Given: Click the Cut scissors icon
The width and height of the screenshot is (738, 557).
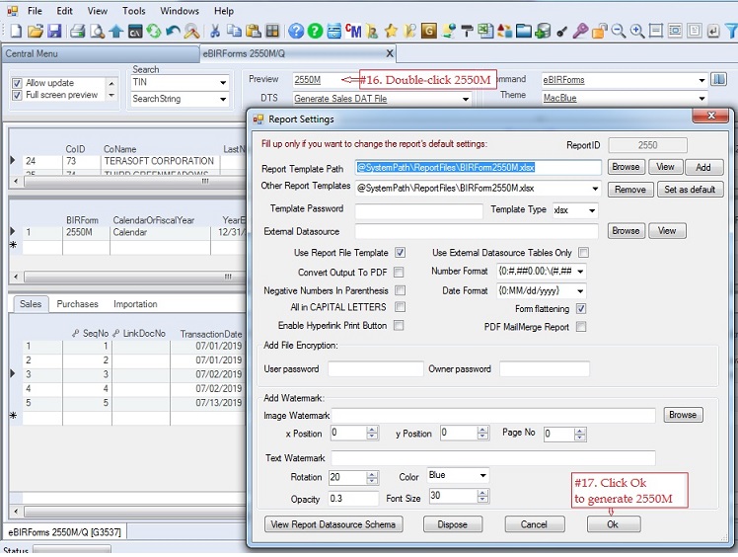Looking at the screenshot, I should click(215, 32).
